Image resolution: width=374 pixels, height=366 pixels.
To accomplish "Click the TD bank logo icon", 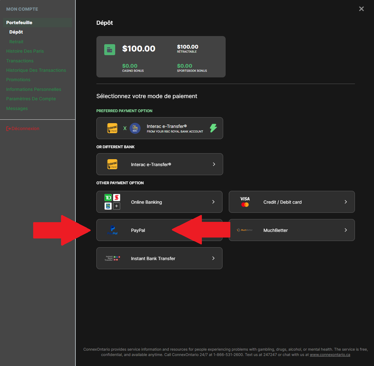I will [108, 198].
